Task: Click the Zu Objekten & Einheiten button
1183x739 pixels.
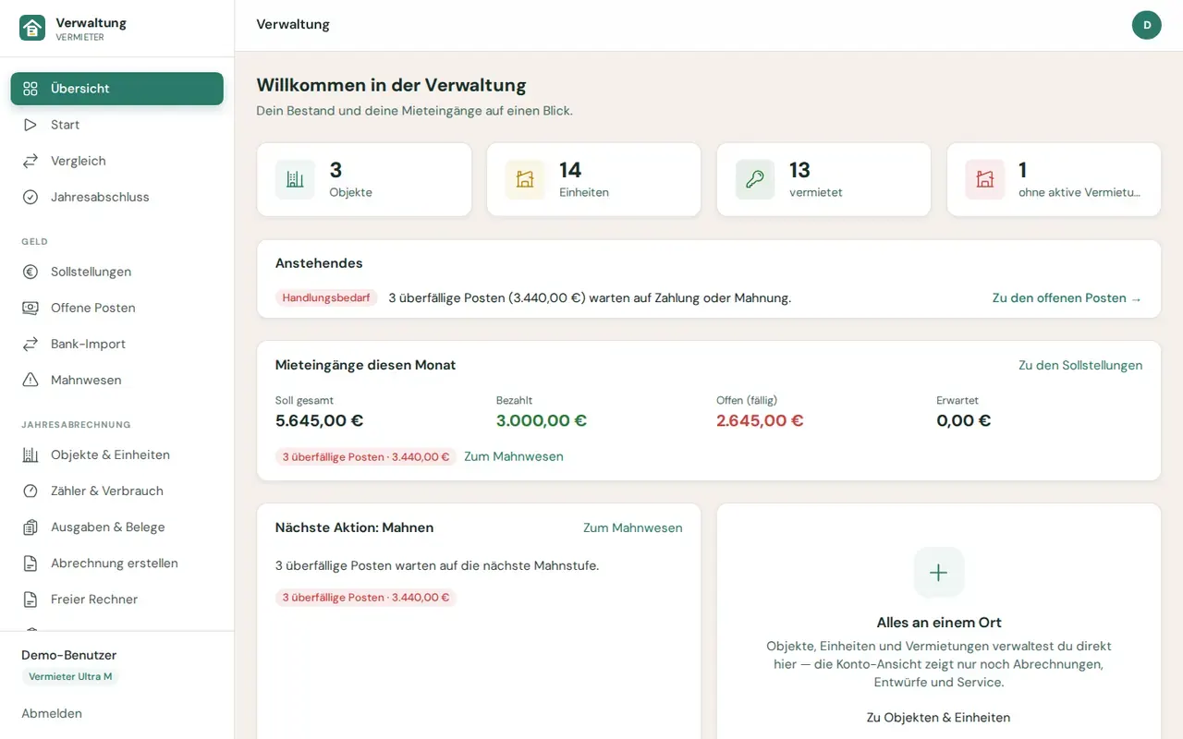Action: (x=938, y=717)
